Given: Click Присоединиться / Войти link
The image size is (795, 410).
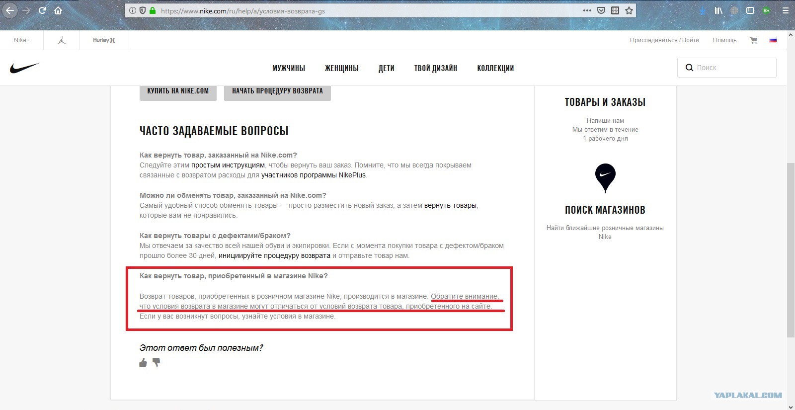Looking at the screenshot, I should tap(664, 40).
